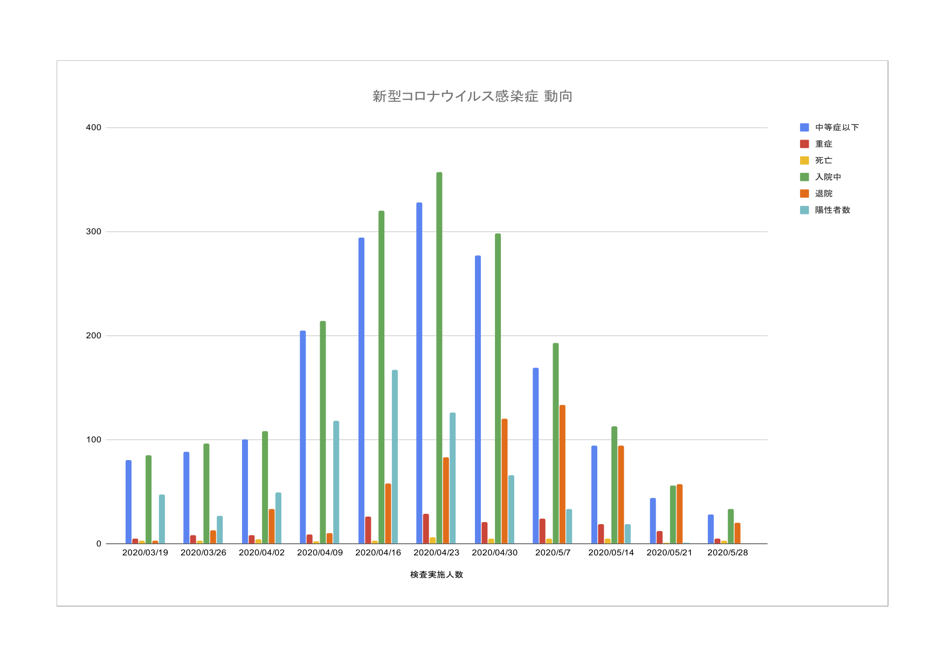The image size is (945, 668).
Task: Click the 2020/5/28 x-axis date label
Action: pos(727,553)
